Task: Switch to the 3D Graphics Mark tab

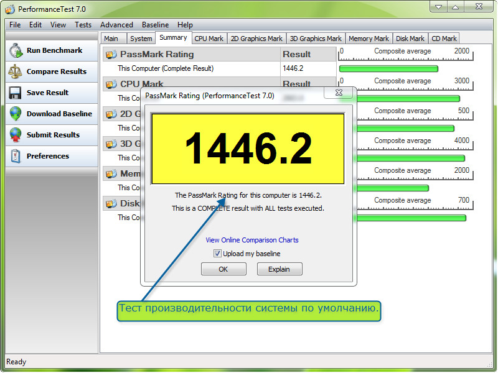Action: pos(316,39)
